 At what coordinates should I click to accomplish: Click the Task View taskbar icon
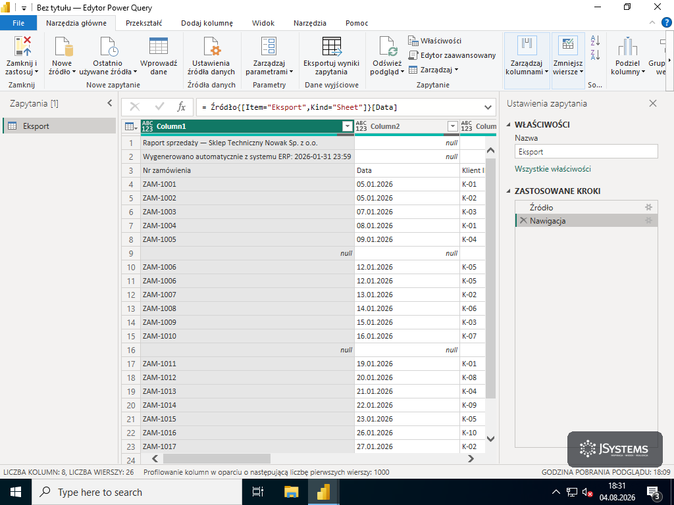click(257, 492)
